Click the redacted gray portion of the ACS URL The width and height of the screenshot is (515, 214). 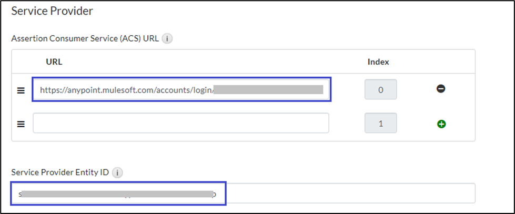[x=268, y=90]
